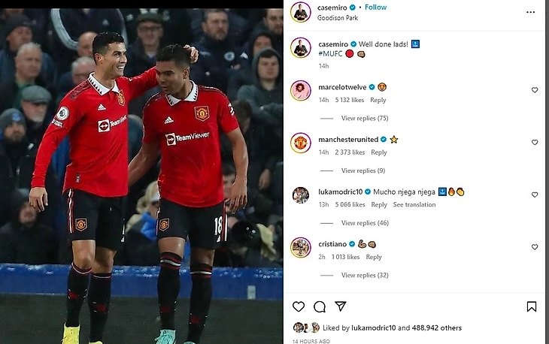Like lukamodric10's comment heart

[535, 195]
